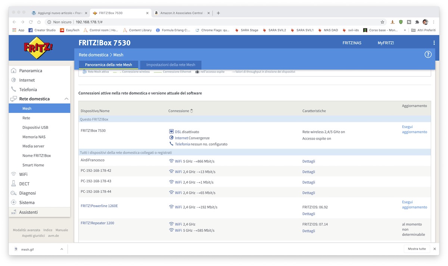Screen dimensions: 448x266
Task: Open the avm.de footer link
Action: [53, 236]
